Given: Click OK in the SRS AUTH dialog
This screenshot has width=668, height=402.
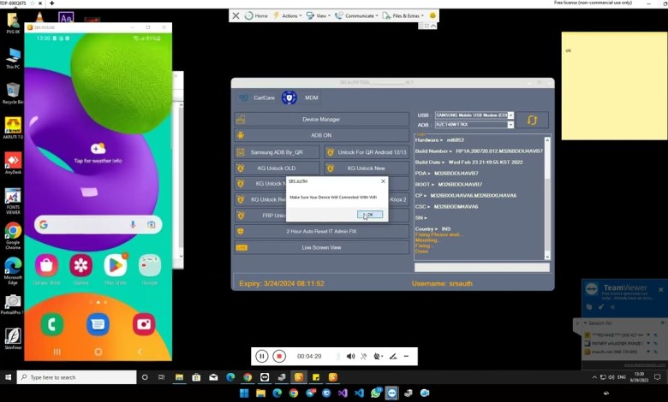Looking at the screenshot, I should pos(370,215).
